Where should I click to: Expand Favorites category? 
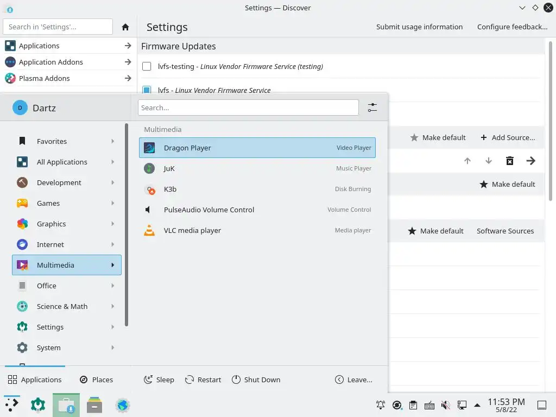tap(67, 141)
